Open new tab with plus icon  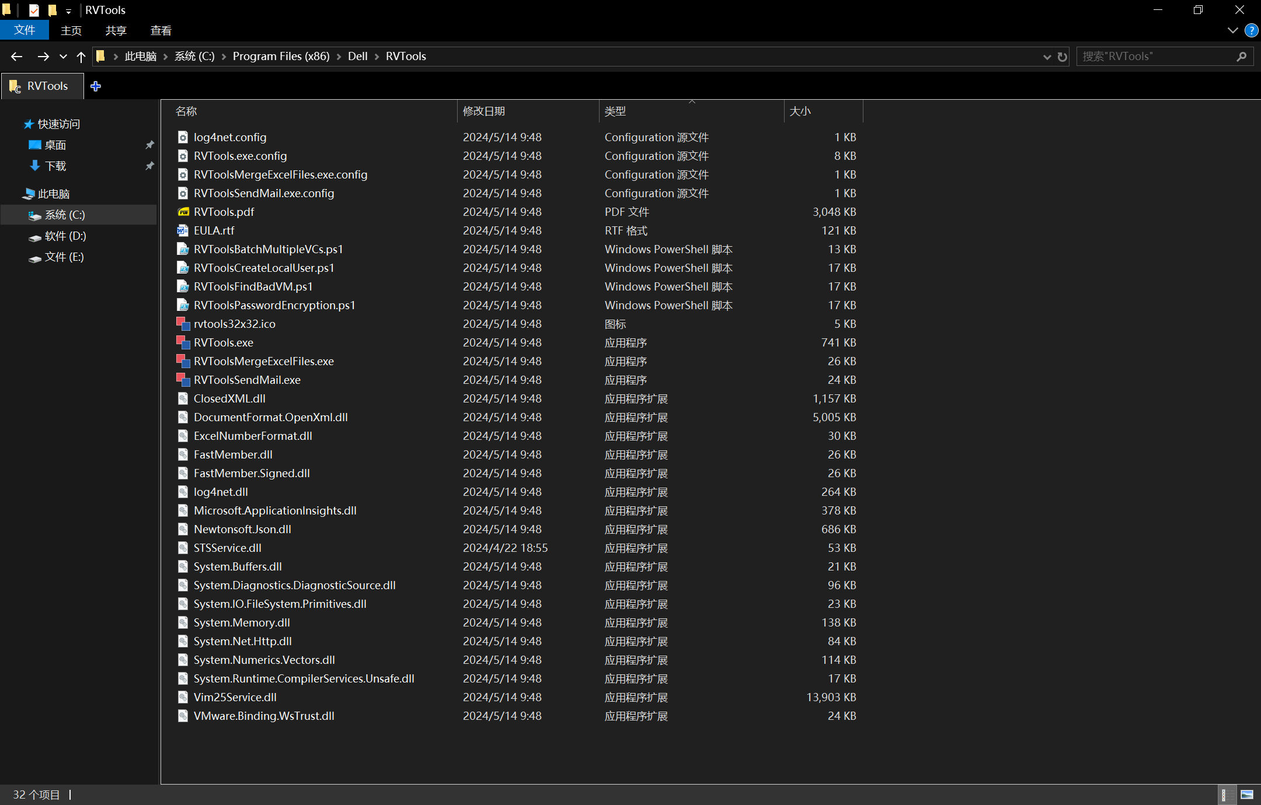[96, 86]
